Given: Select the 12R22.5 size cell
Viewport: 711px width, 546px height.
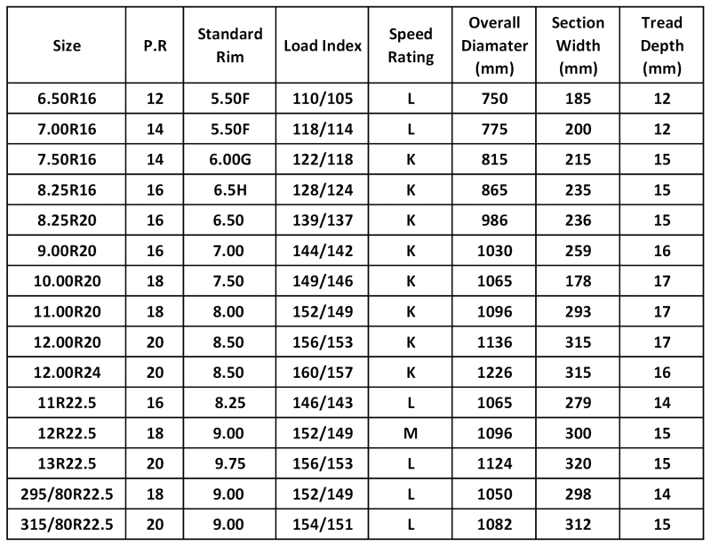Looking at the screenshot, I should [67, 433].
